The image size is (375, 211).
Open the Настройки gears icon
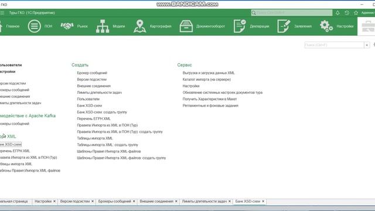pos(326,26)
